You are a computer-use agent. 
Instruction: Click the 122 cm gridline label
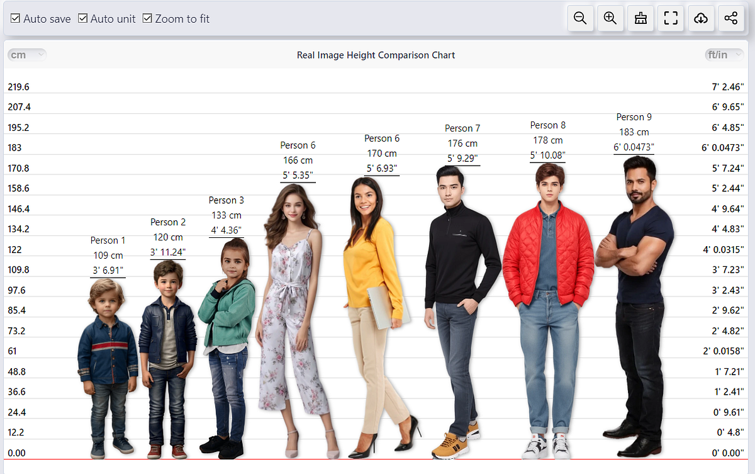[13, 249]
